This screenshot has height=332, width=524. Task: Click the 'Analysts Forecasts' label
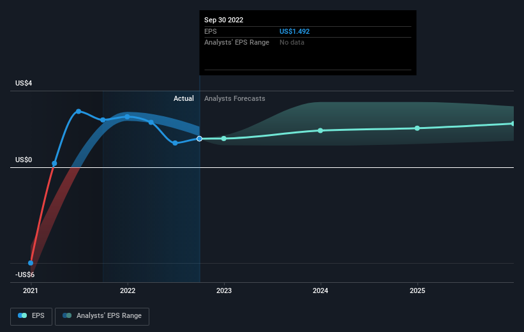[x=235, y=98]
